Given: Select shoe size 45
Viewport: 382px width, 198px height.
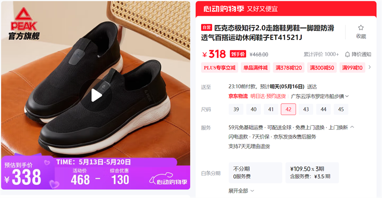Looking at the screenshot, I should point(341,109).
